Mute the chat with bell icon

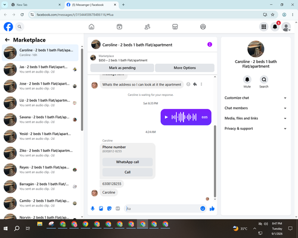click(x=247, y=80)
